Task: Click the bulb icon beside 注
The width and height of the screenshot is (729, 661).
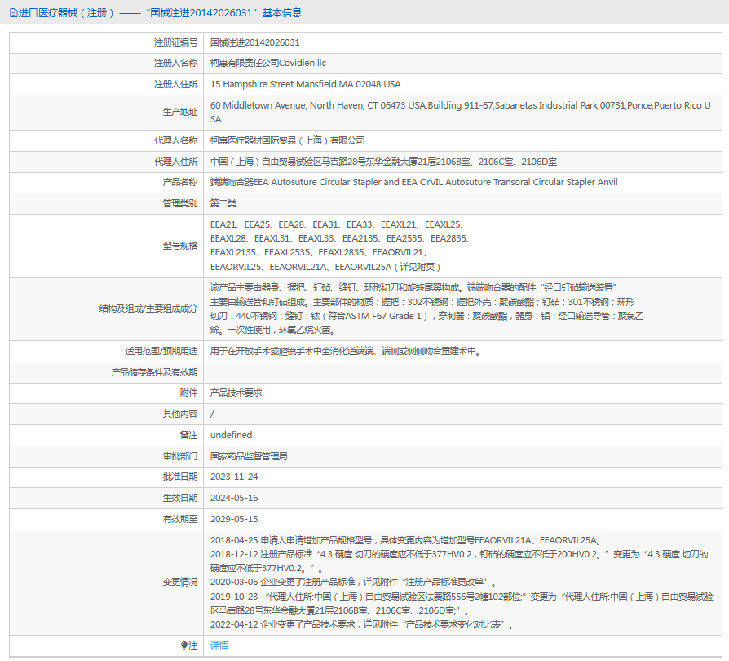Action: pos(184,645)
